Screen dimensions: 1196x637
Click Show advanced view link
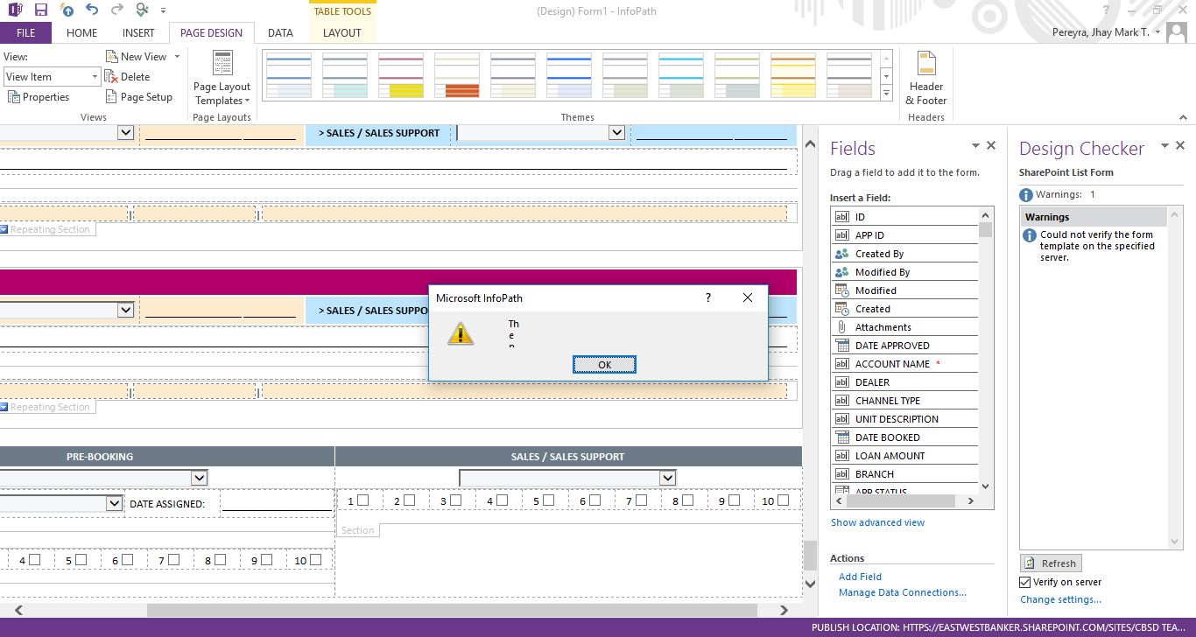(877, 522)
